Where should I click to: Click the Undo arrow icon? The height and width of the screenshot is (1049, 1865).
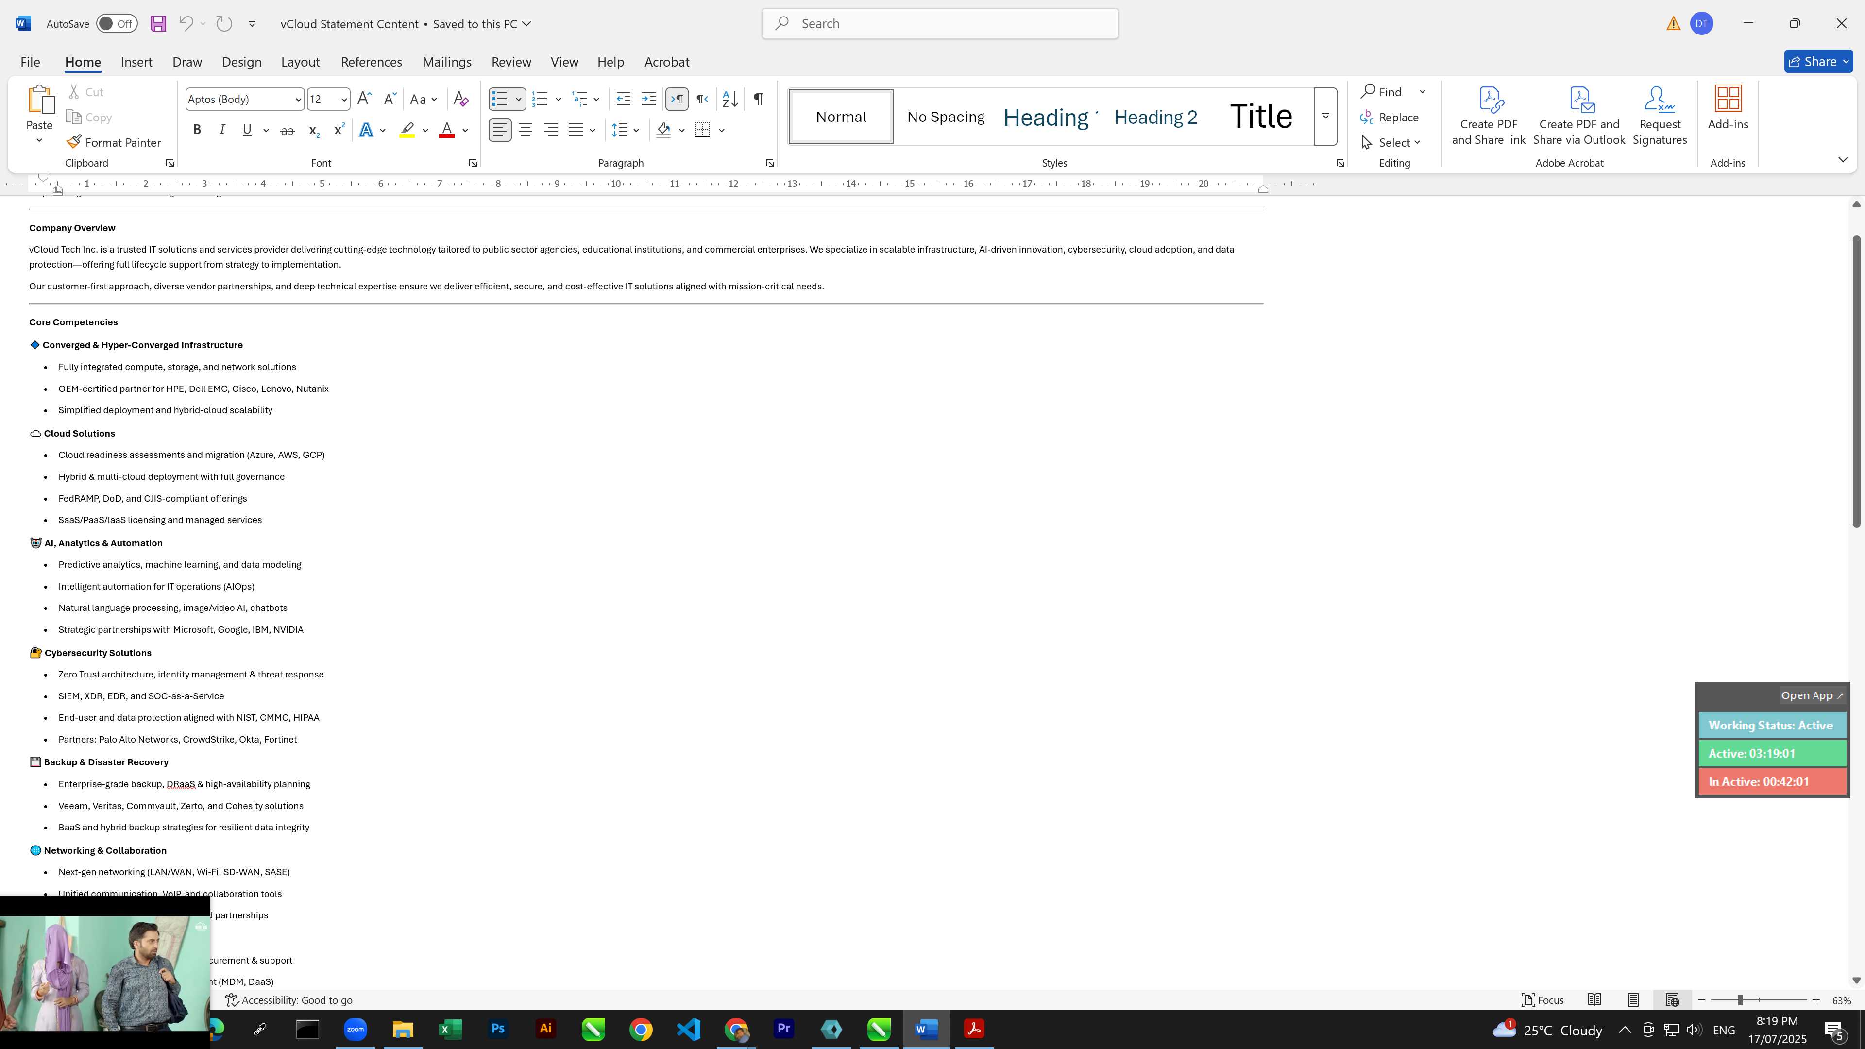tap(186, 24)
